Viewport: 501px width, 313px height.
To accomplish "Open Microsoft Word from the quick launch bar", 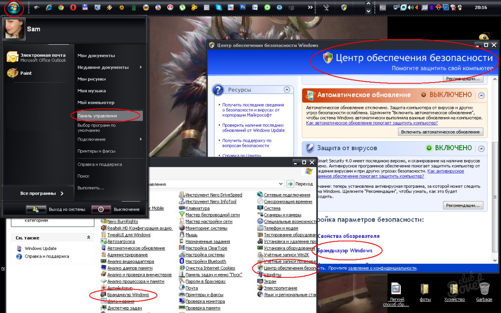I will [x=255, y=8].
